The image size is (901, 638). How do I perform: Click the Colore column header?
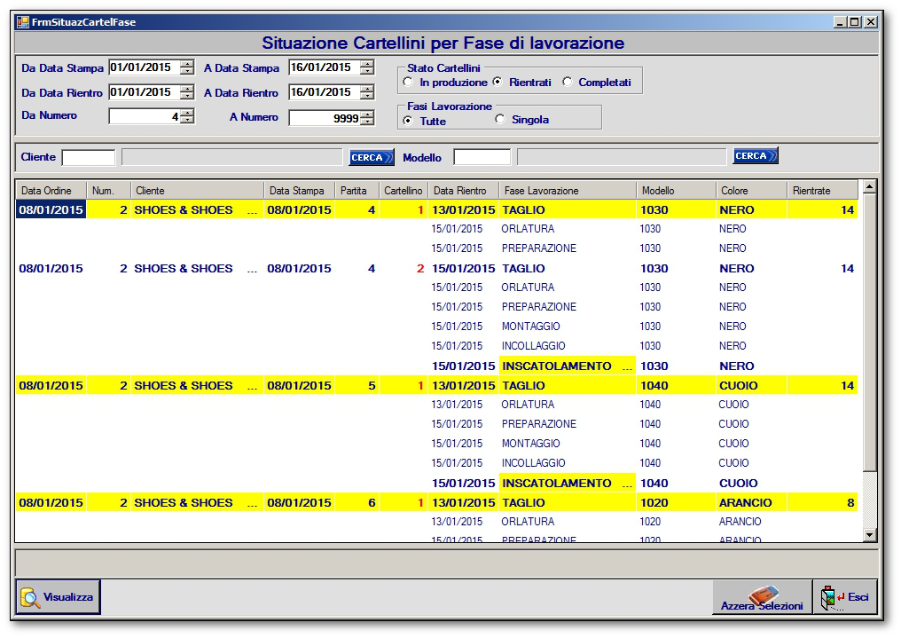pos(751,190)
